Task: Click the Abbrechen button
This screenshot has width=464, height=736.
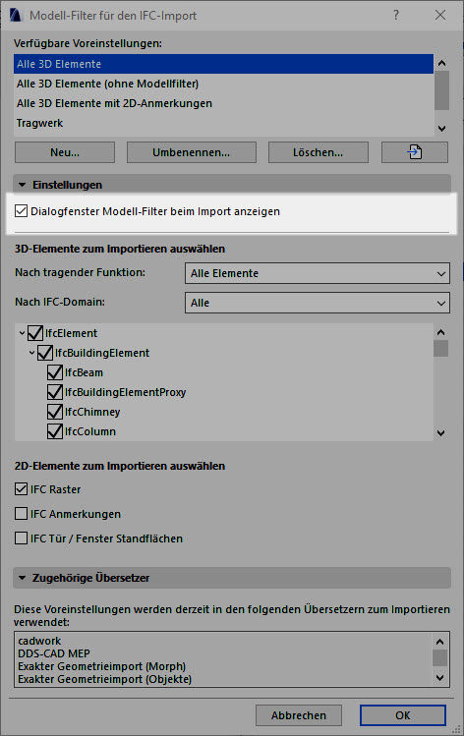Action: (x=299, y=715)
